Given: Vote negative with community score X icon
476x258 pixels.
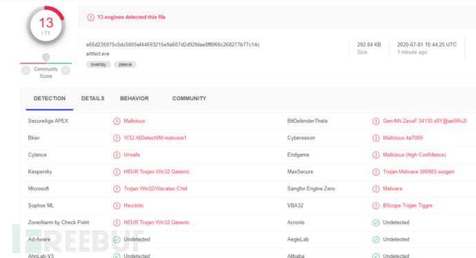Looking at the screenshot, I should 26,70.
